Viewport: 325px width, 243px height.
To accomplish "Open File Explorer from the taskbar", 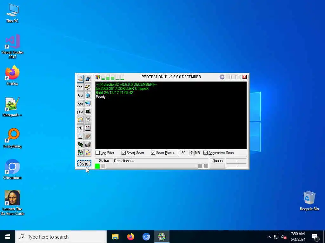I will pyautogui.click(x=115, y=237).
